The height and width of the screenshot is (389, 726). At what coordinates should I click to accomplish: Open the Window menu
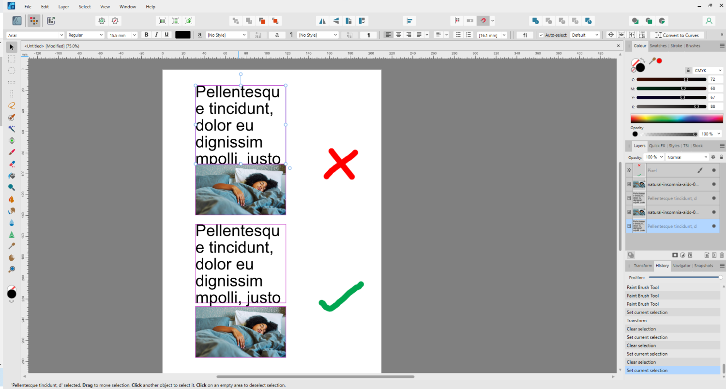coord(128,7)
